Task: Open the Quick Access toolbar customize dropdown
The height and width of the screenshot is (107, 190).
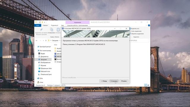Action: point(45,22)
